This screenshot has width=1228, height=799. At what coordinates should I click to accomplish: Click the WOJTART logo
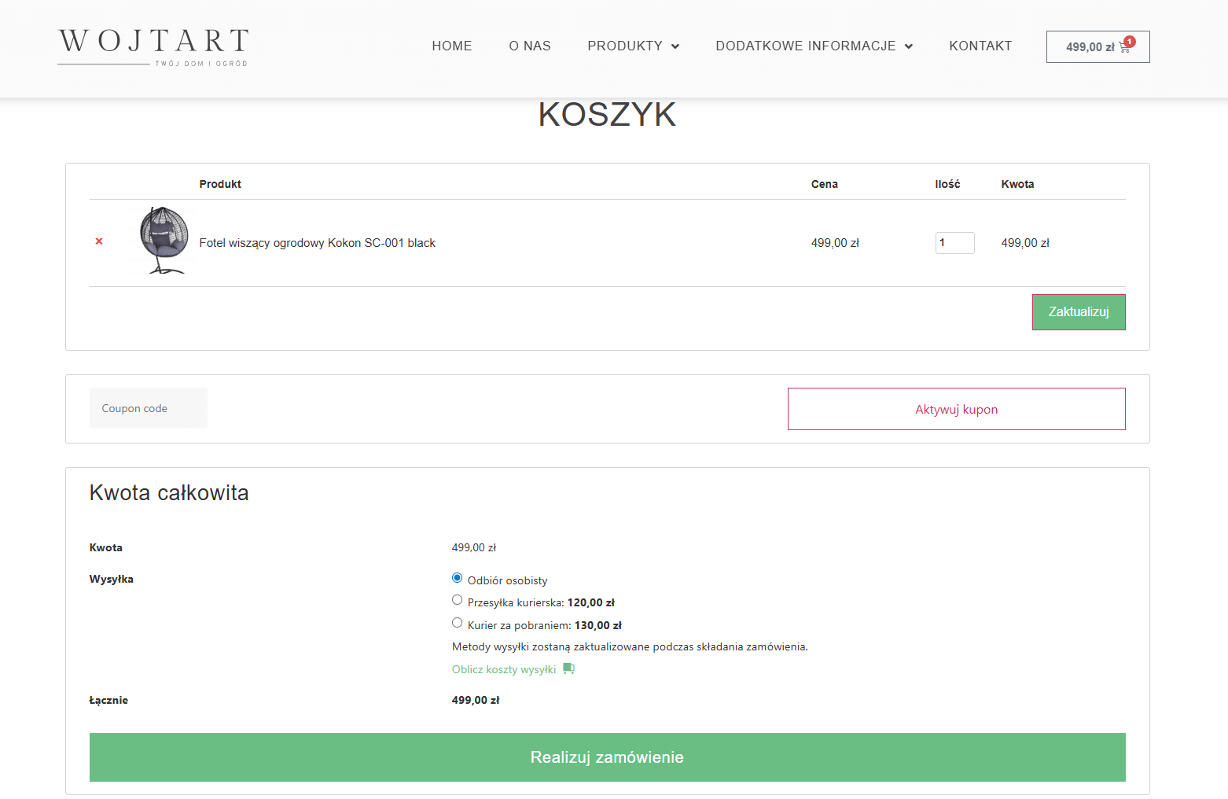[153, 47]
